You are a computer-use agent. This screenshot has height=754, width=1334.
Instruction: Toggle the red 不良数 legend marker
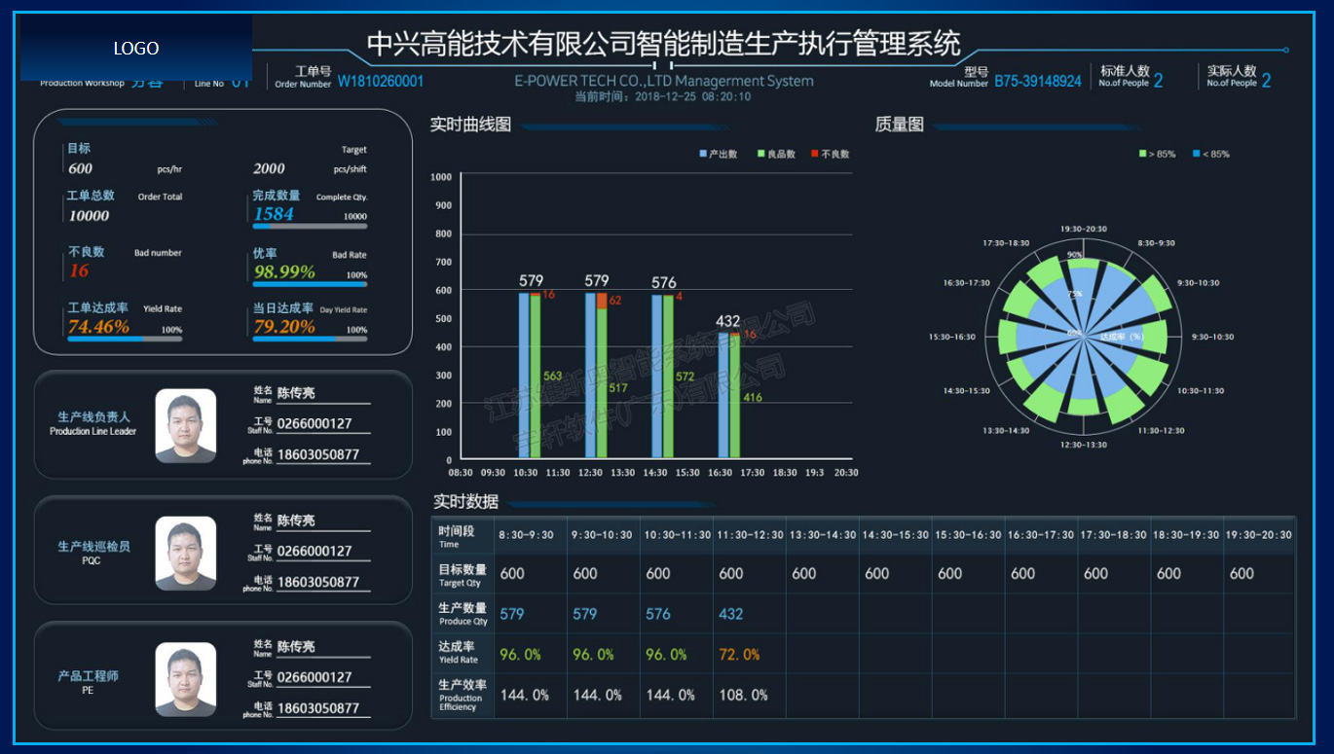coord(815,154)
